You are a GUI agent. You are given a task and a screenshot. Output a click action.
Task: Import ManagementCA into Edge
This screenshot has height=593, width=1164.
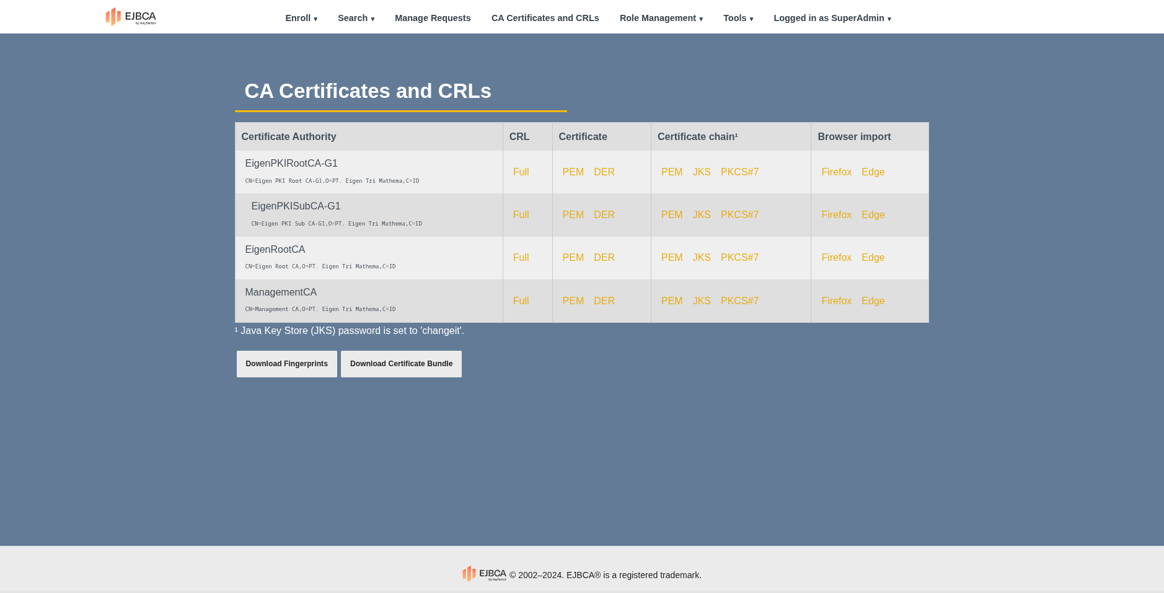873,301
